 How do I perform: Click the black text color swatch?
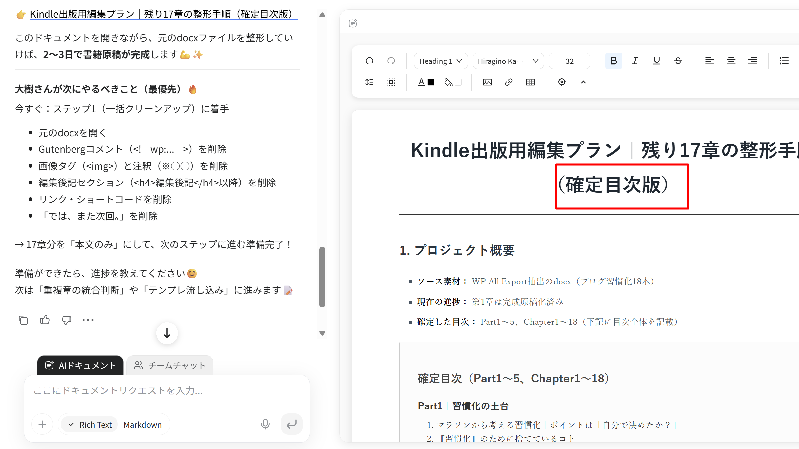[x=431, y=82]
